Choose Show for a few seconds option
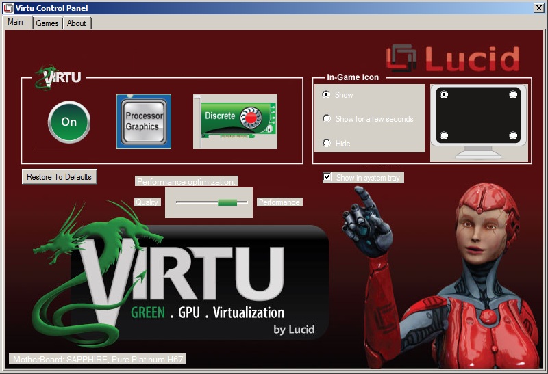This screenshot has width=548, height=374. click(x=327, y=118)
